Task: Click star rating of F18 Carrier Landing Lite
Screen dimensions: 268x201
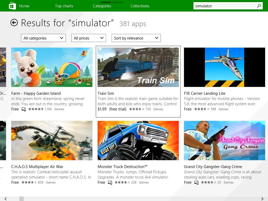Action: tap(202, 109)
